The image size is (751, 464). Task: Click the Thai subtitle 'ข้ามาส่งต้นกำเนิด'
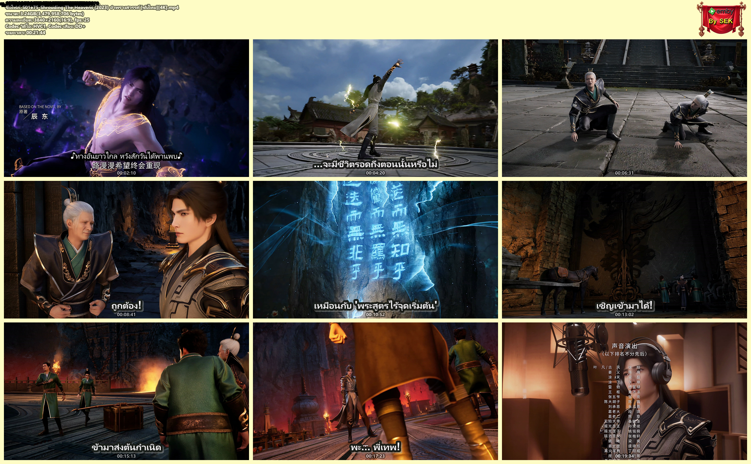[x=126, y=447]
